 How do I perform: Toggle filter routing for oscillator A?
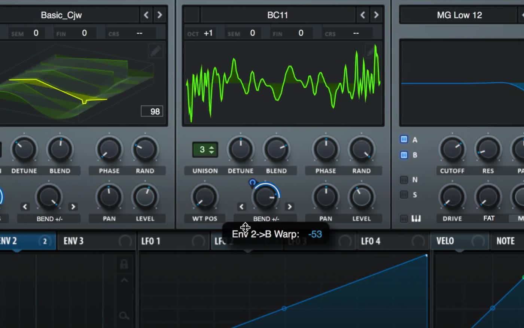coord(404,139)
